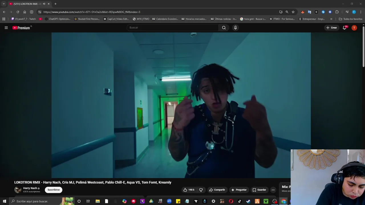
Task: Click the Preguntar button
Action: point(239,190)
